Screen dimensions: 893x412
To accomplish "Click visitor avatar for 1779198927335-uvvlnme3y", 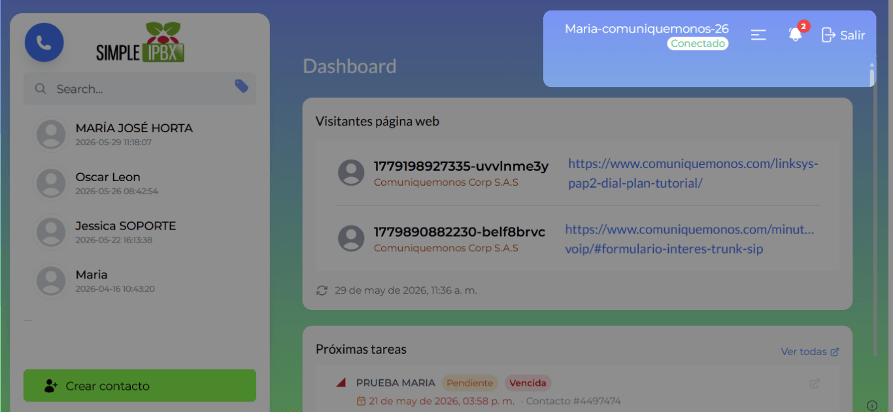I will (351, 173).
